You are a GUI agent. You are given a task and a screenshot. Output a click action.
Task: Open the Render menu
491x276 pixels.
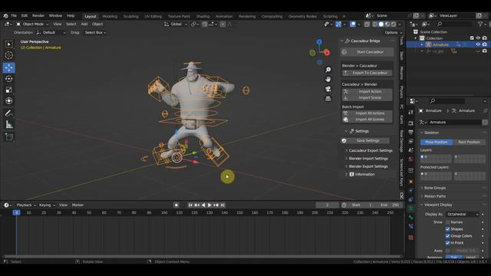coord(38,15)
